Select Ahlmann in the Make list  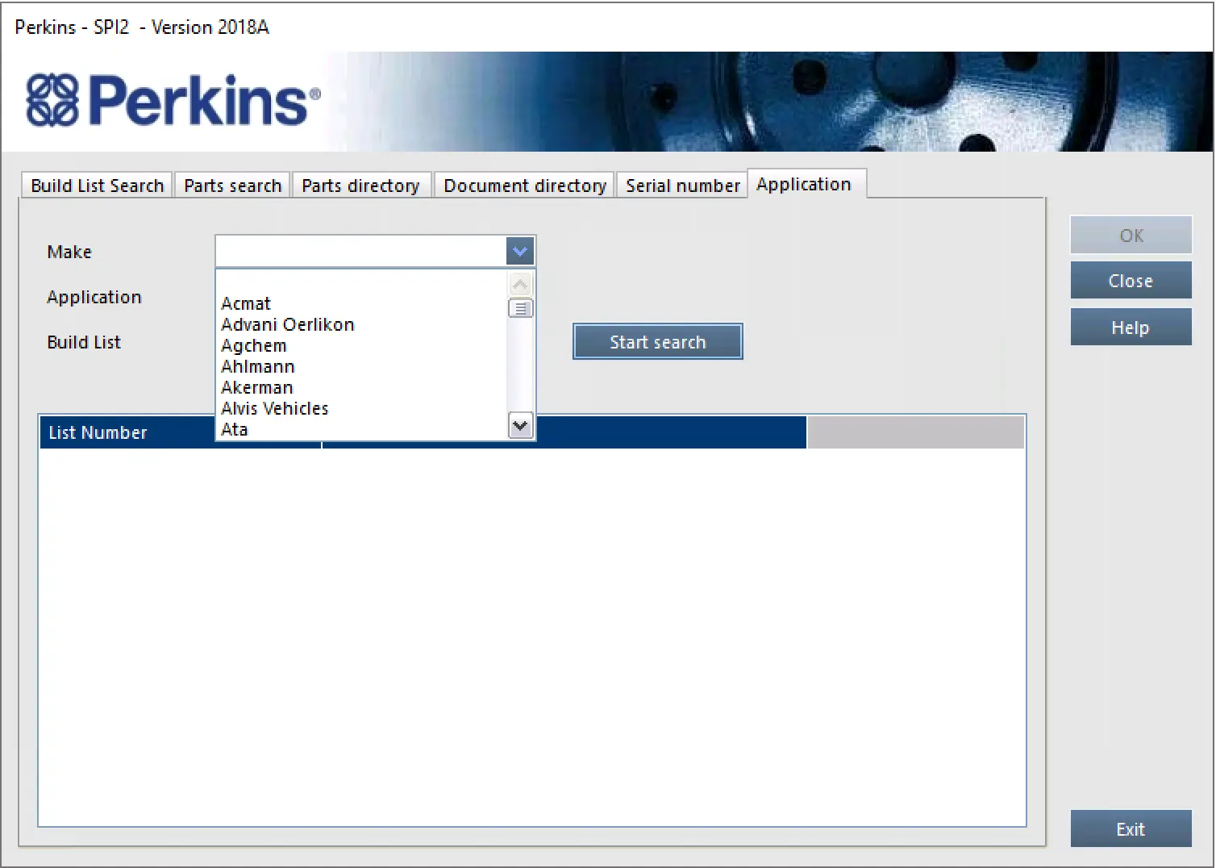[257, 367]
